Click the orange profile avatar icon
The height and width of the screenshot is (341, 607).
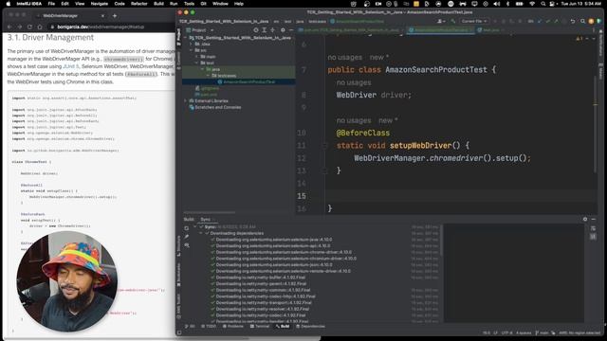click(591, 21)
